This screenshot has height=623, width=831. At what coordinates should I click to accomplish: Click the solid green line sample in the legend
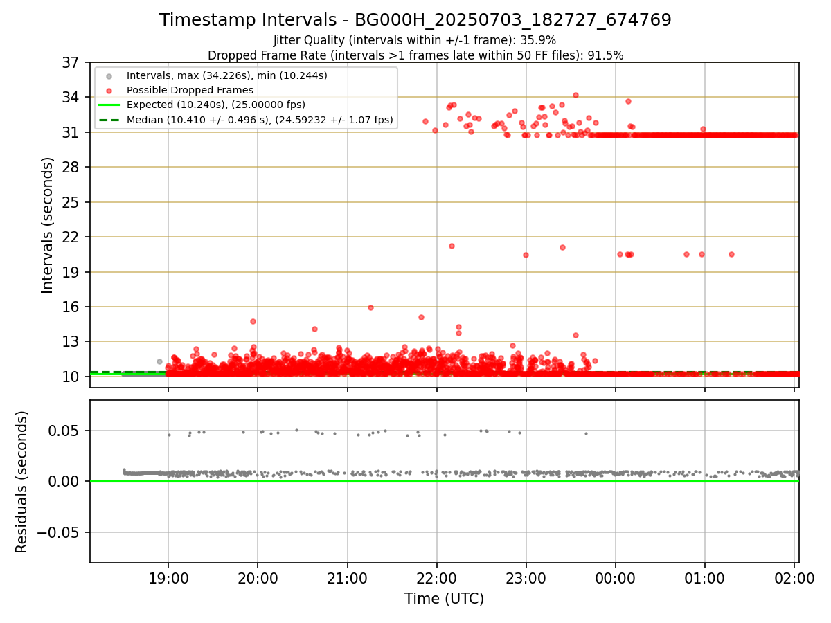tap(108, 105)
